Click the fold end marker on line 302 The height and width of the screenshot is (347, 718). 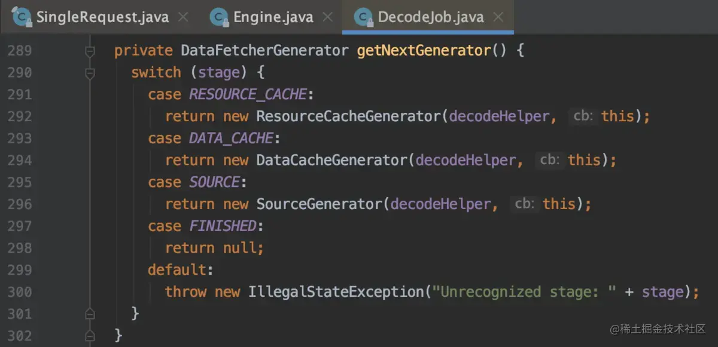tap(90, 335)
